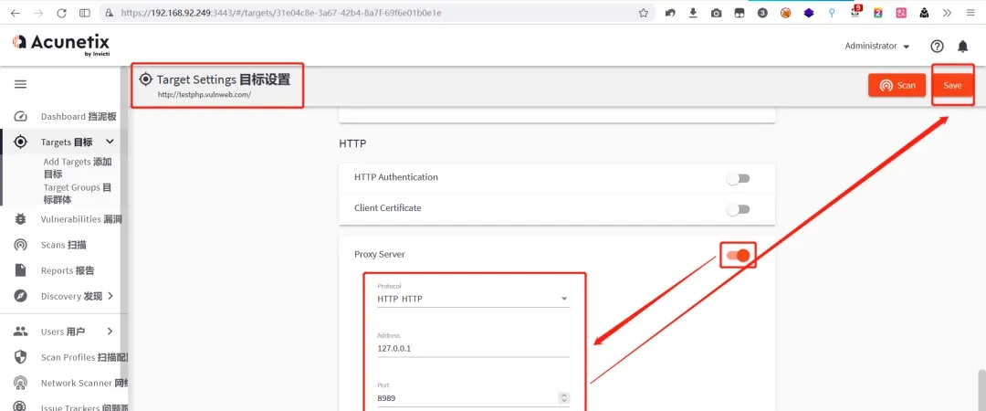This screenshot has width=986, height=411.
Task: Click the proxy Address field 127.0.0.1
Action: point(474,348)
